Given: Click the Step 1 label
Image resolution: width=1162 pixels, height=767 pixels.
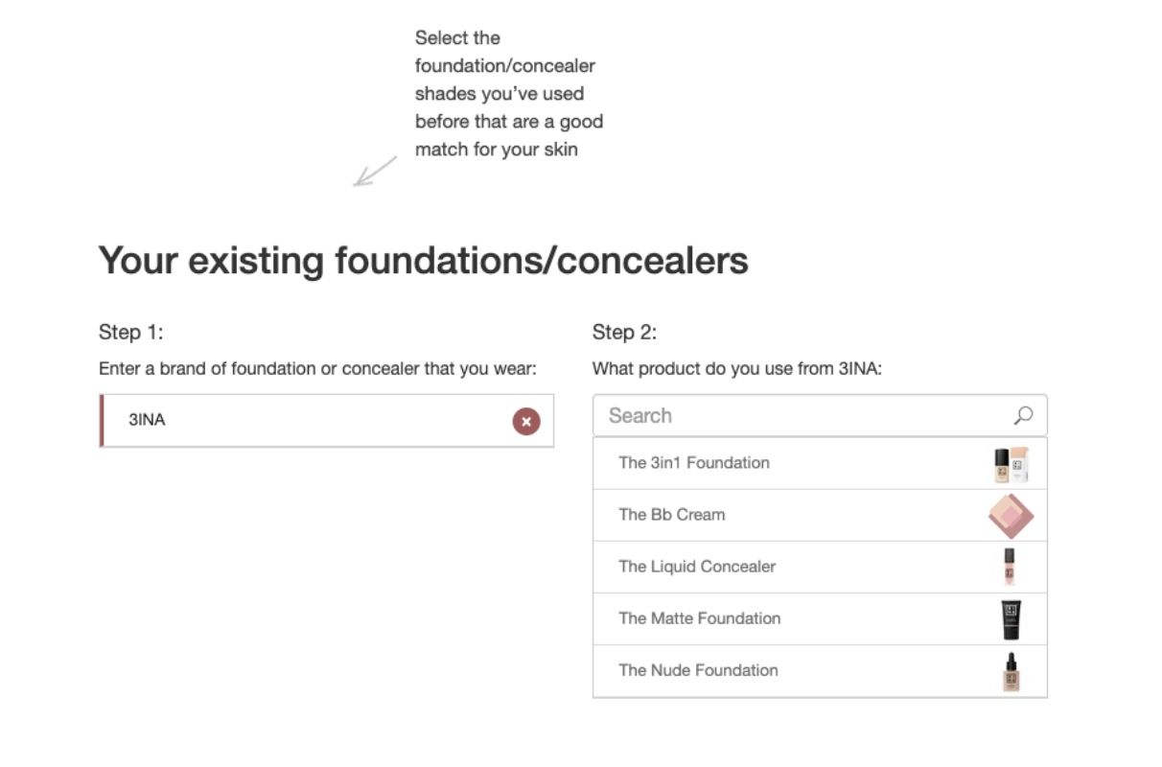Looking at the screenshot, I should pos(131,333).
